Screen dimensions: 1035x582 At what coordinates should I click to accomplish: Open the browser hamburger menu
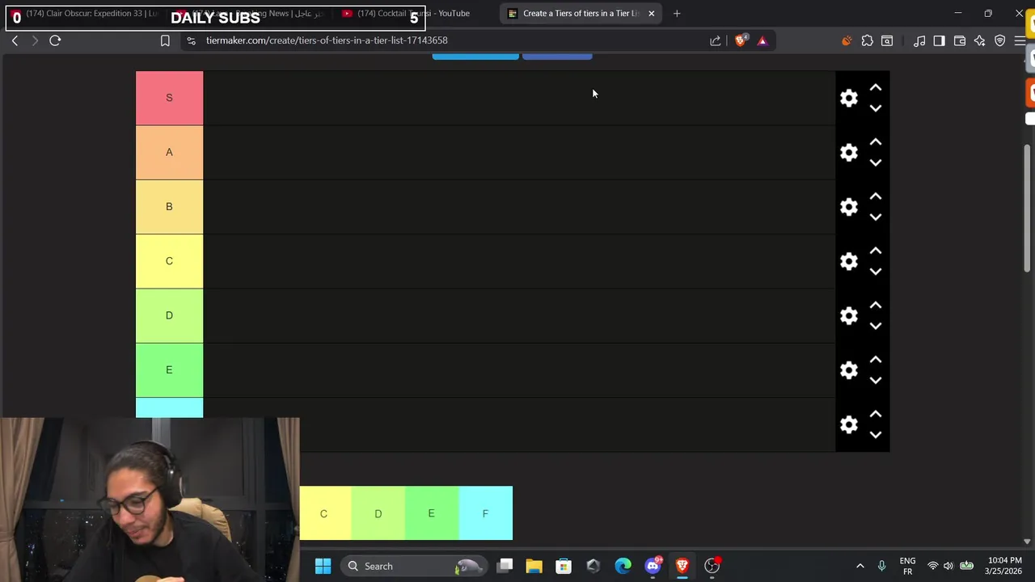click(1020, 40)
